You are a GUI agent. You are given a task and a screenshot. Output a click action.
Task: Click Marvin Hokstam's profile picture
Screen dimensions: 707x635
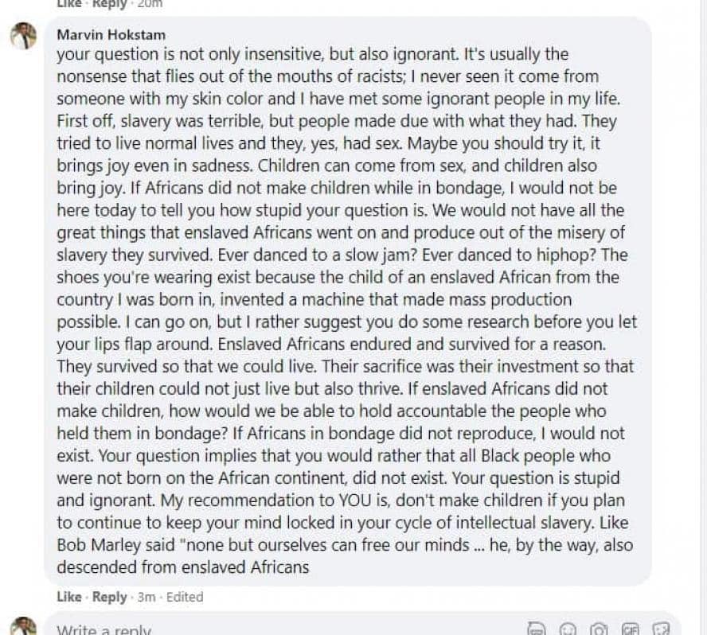click(24, 37)
